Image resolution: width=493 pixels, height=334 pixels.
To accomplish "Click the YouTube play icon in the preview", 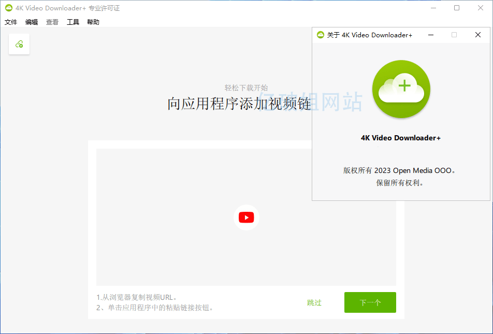I will point(246,217).
